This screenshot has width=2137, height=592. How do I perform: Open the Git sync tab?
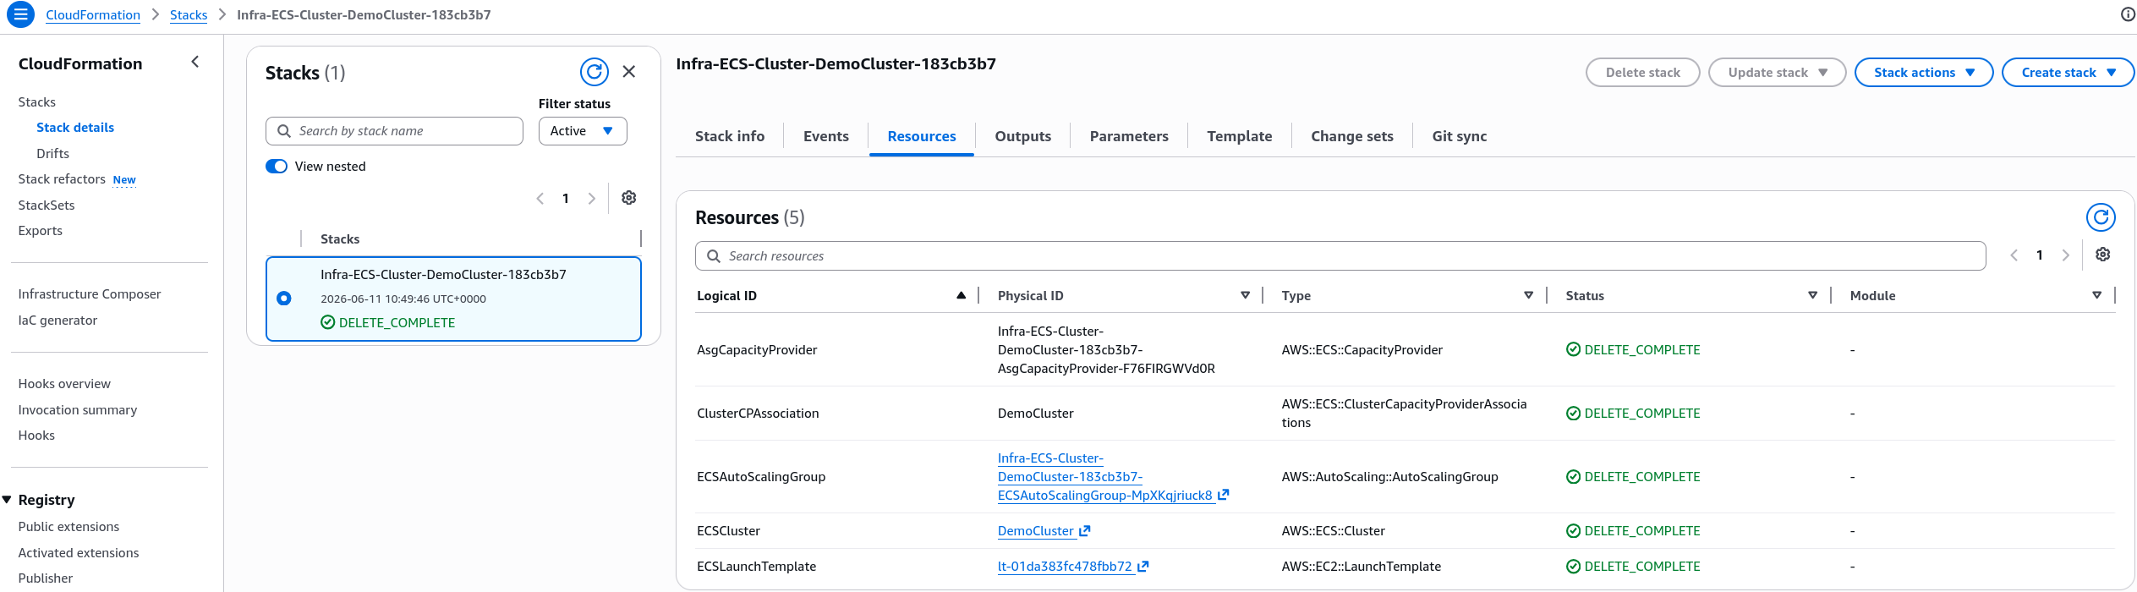tap(1460, 136)
